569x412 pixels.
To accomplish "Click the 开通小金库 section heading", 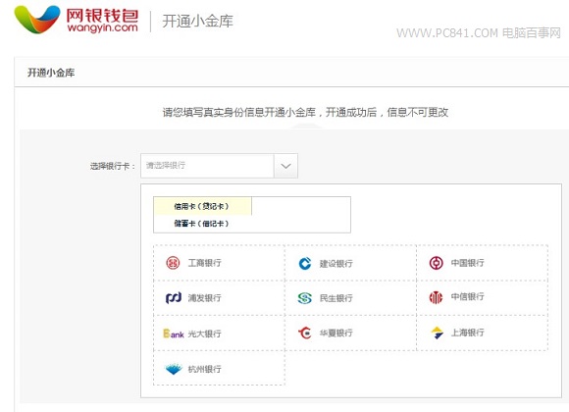I will tap(51, 73).
